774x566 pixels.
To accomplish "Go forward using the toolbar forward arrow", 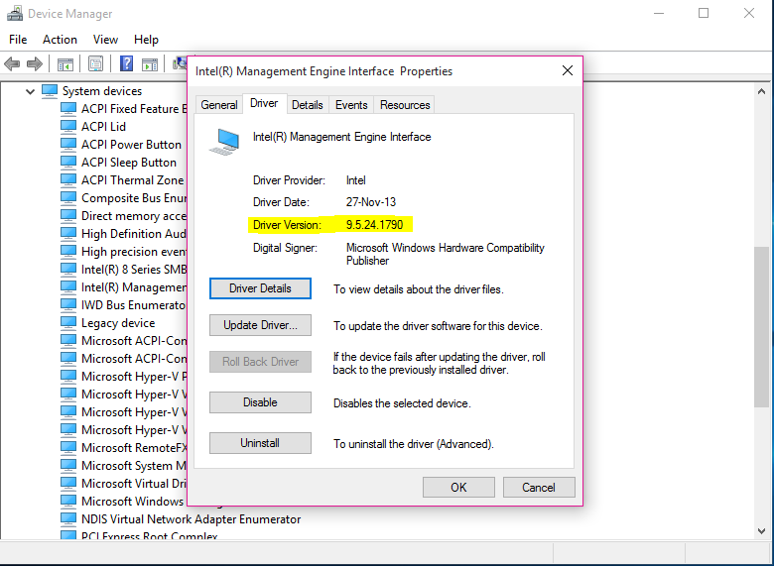I will click(34, 63).
